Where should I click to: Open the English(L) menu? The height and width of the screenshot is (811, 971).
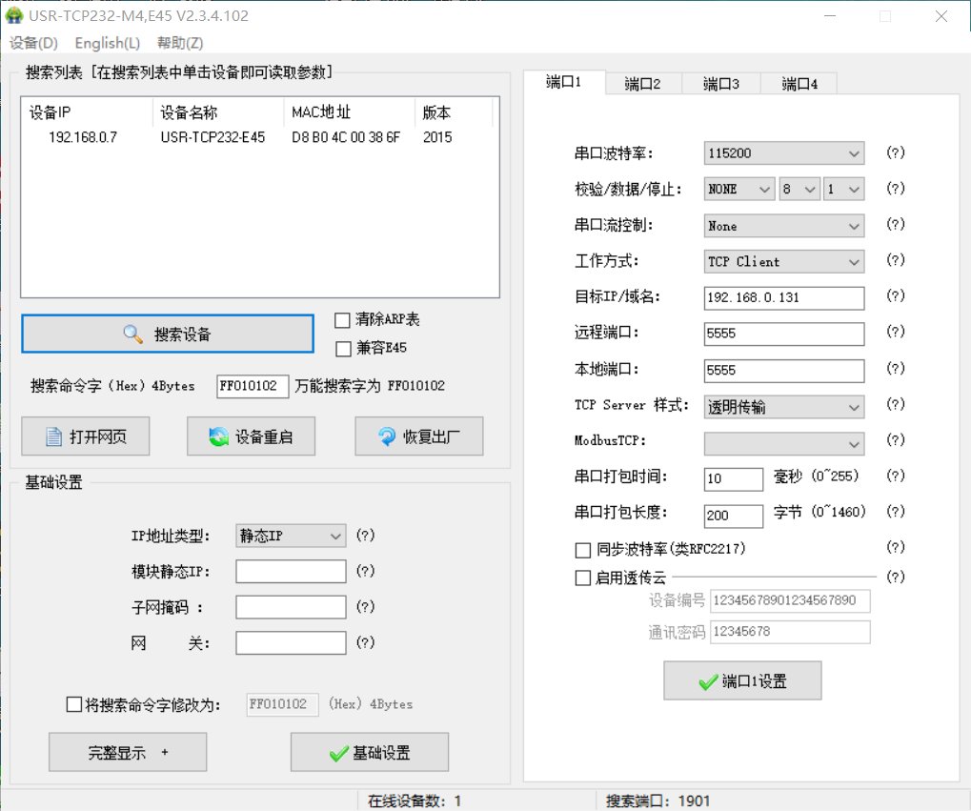coord(107,43)
